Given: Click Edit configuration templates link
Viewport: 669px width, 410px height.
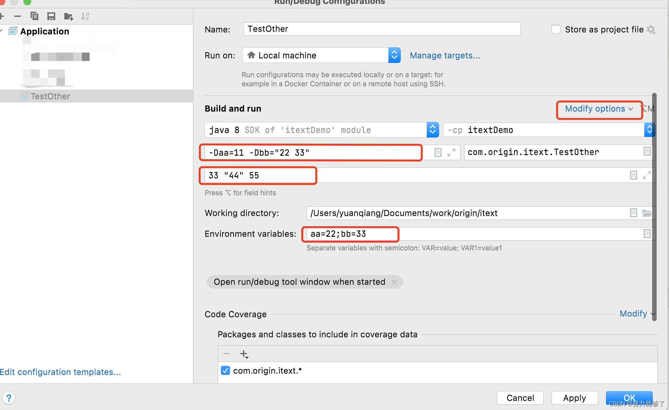Looking at the screenshot, I should pos(61,372).
